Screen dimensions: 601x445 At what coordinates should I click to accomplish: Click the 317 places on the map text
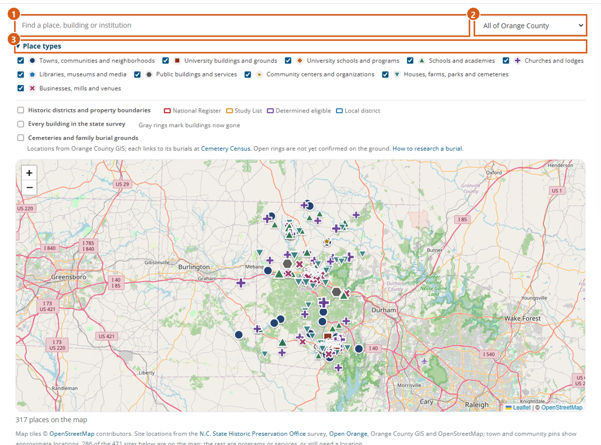pyautogui.click(x=51, y=420)
